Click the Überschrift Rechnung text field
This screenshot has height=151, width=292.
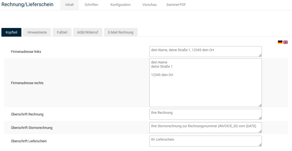(x=205, y=114)
